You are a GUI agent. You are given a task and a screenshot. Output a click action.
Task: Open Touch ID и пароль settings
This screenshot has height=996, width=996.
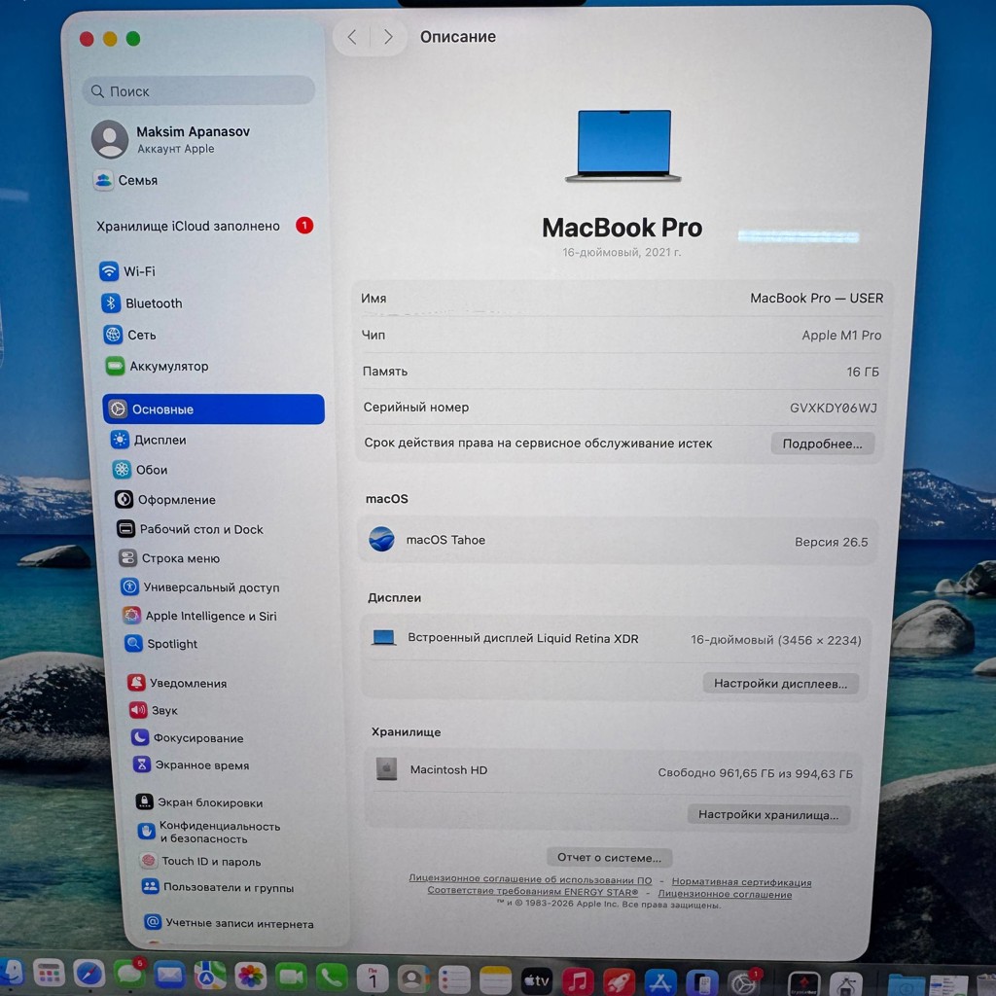point(200,862)
